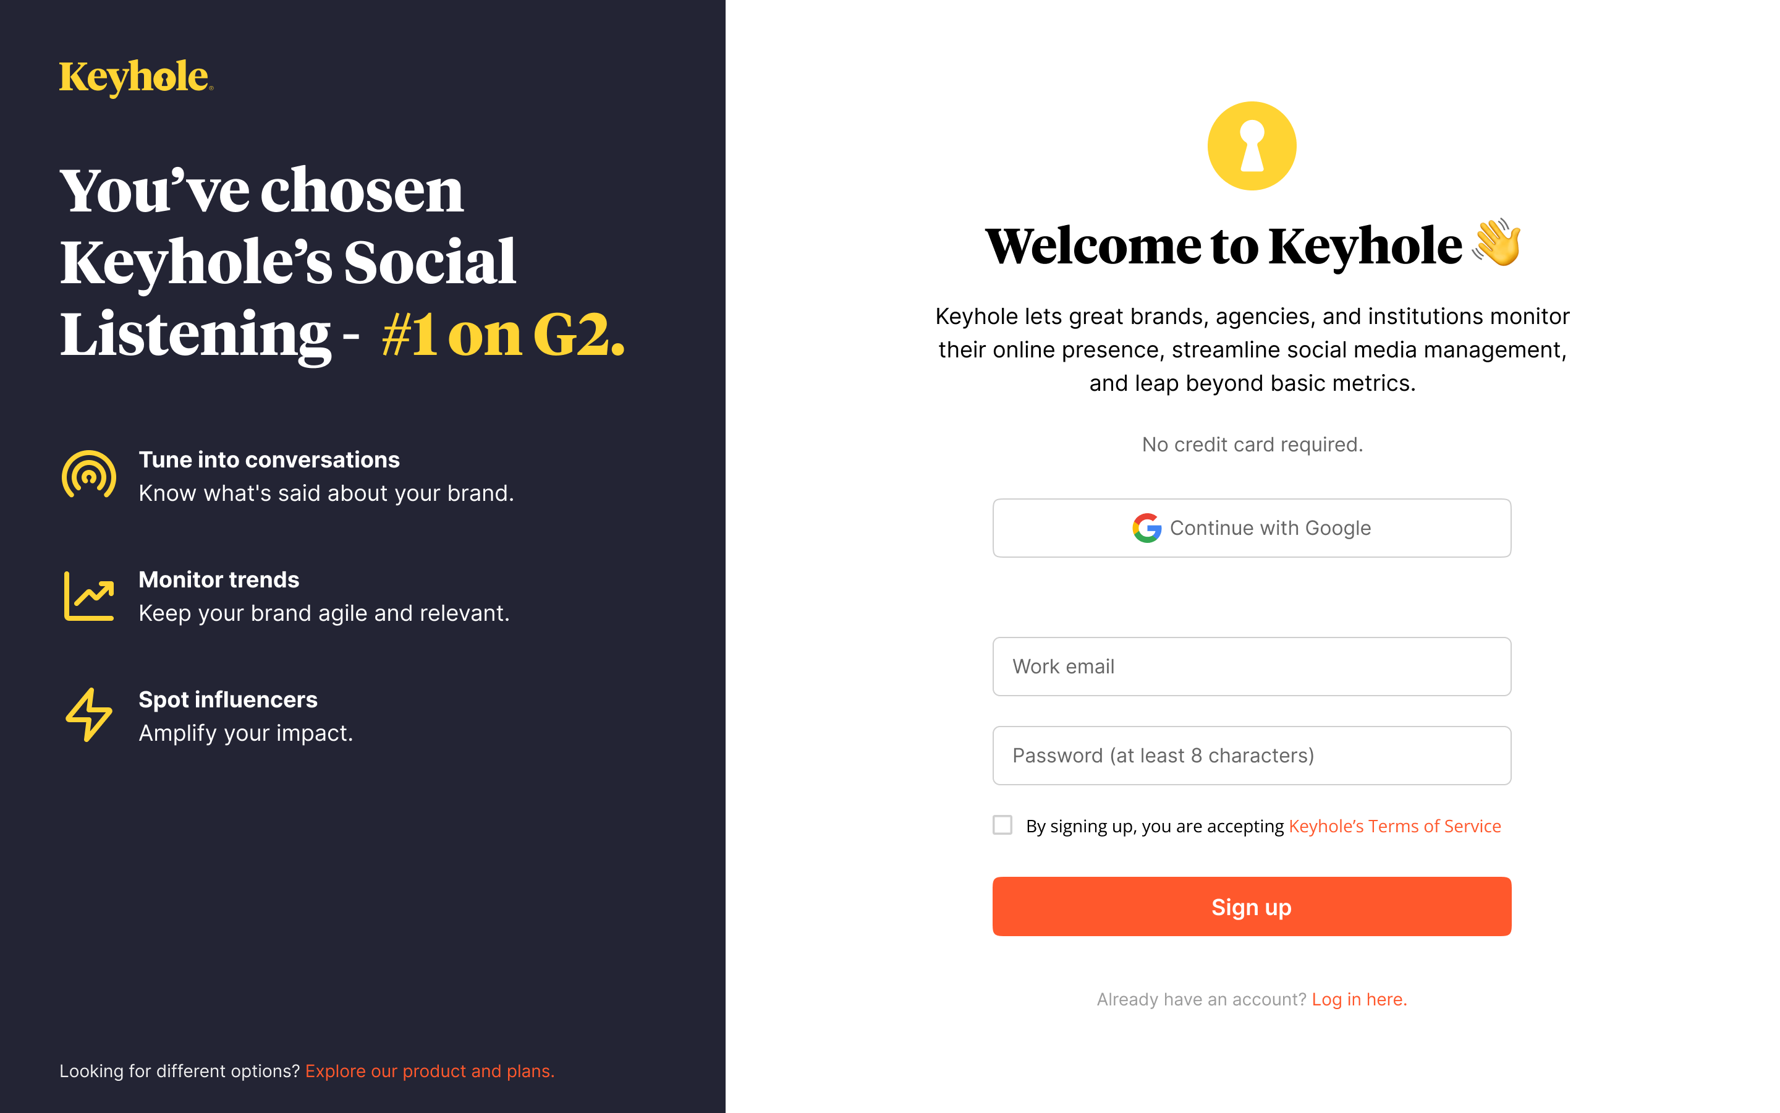Click the yellow keyhole icon above the welcome heading
Viewport: 1780px width, 1113px height.
pyautogui.click(x=1251, y=145)
